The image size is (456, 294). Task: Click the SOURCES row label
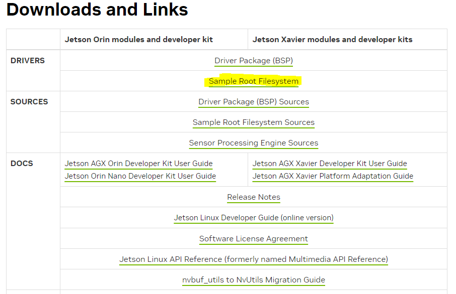(x=29, y=102)
